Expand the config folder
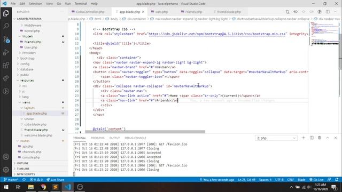Image resolution: width=342 pixels, height=192 pixels. [25, 64]
